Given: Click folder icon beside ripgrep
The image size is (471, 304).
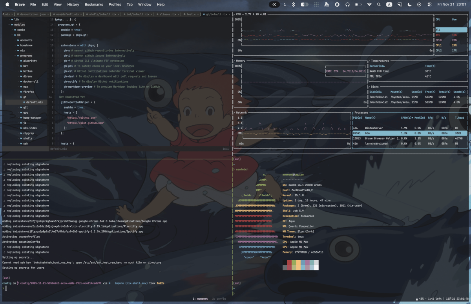Looking at the screenshot, I should point(22,133).
